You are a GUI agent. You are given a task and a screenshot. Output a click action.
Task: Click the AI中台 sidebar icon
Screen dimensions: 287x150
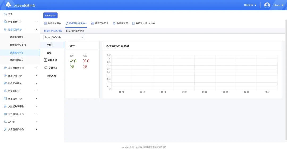(5, 122)
